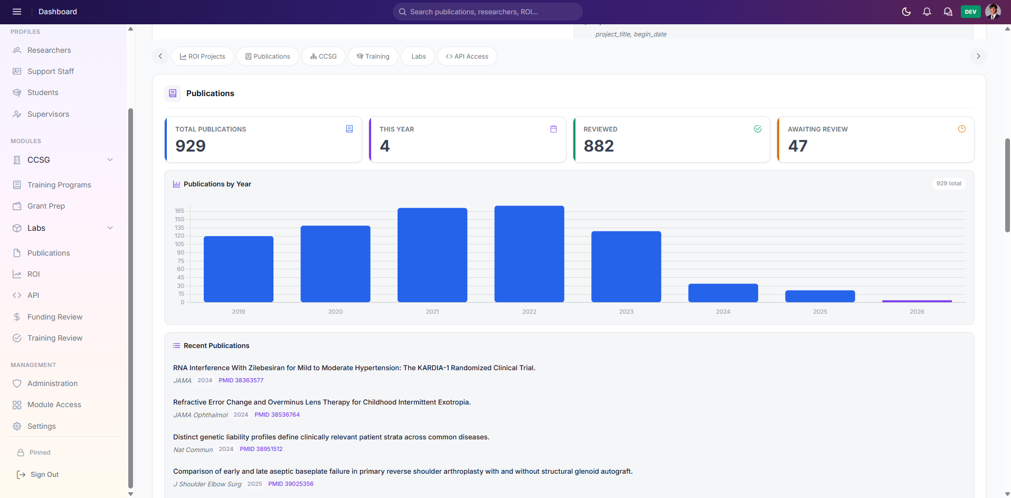Click the RNA Interference KARDIA-1 publication title

(354, 368)
